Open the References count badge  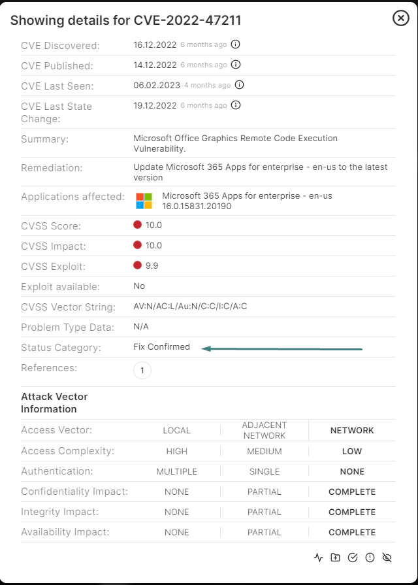(x=142, y=371)
